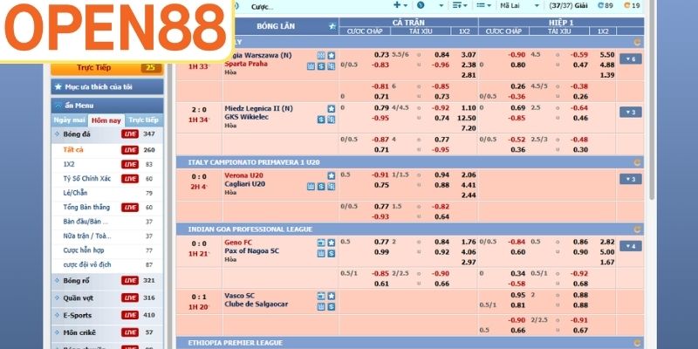Click the favorite star for Vasco SC
This screenshot has height=349, width=698.
click(331, 295)
